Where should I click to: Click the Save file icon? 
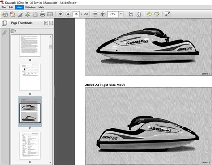(35, 14)
